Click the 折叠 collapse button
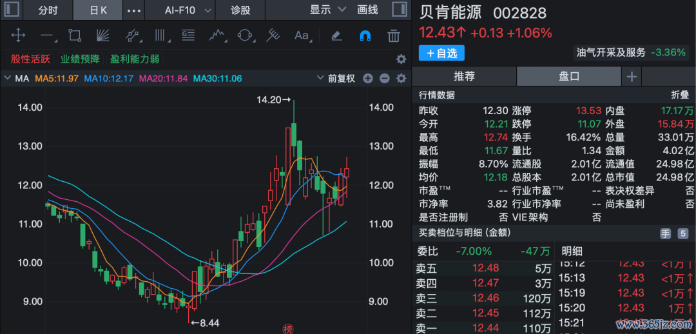This screenshot has width=696, height=334. coord(680,95)
